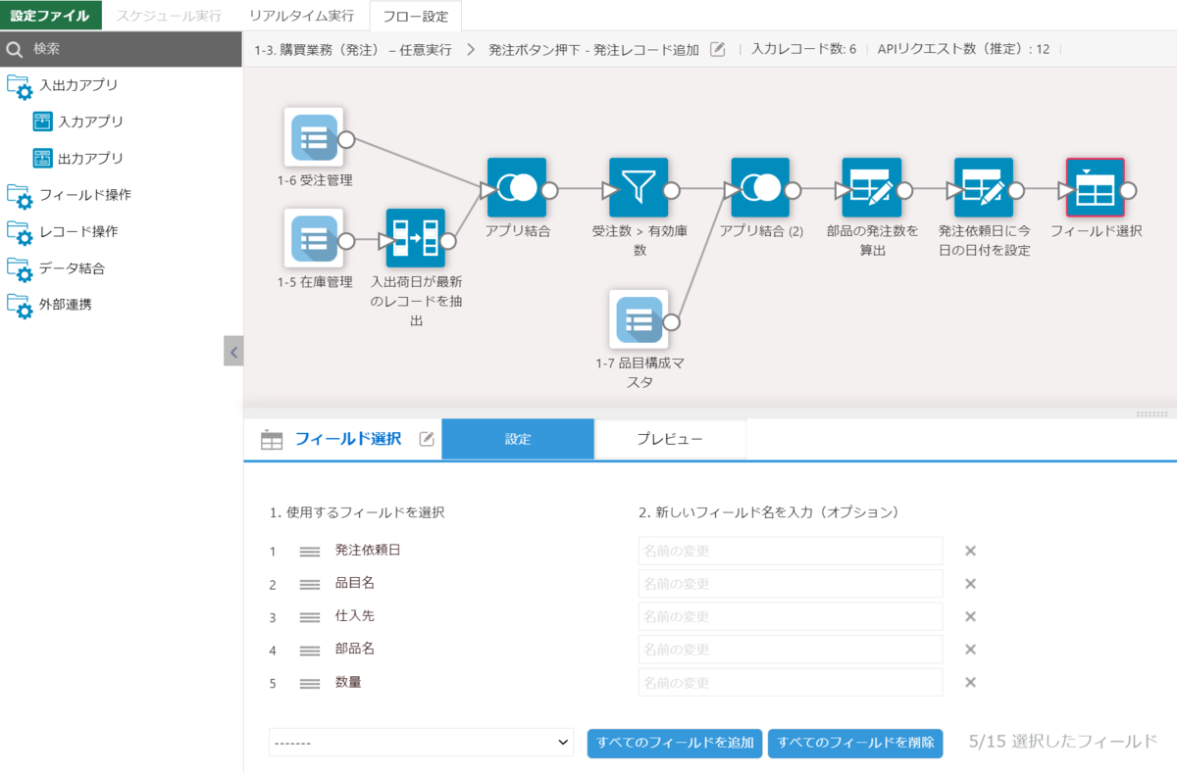Remove the 発注依頼日 field
Viewport: 1177px width, 773px height.
tap(970, 551)
